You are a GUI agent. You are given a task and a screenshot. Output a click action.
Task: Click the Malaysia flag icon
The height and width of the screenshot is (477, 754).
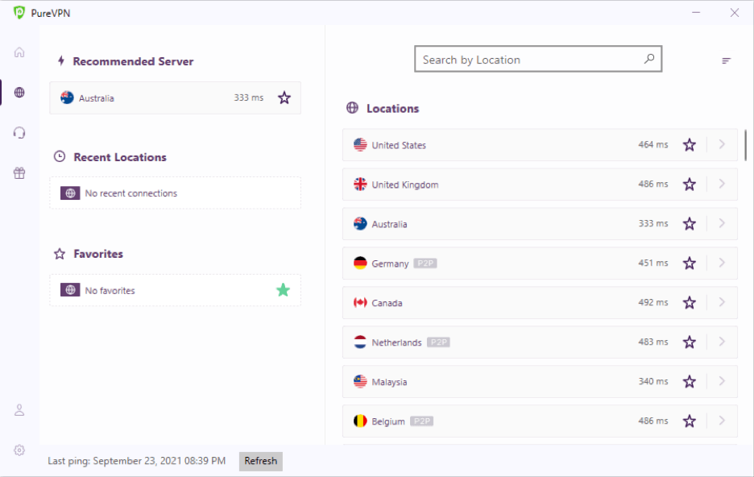pyautogui.click(x=360, y=381)
